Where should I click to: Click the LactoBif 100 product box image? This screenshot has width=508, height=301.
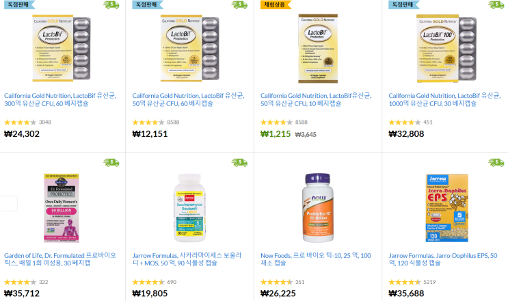pos(446,49)
